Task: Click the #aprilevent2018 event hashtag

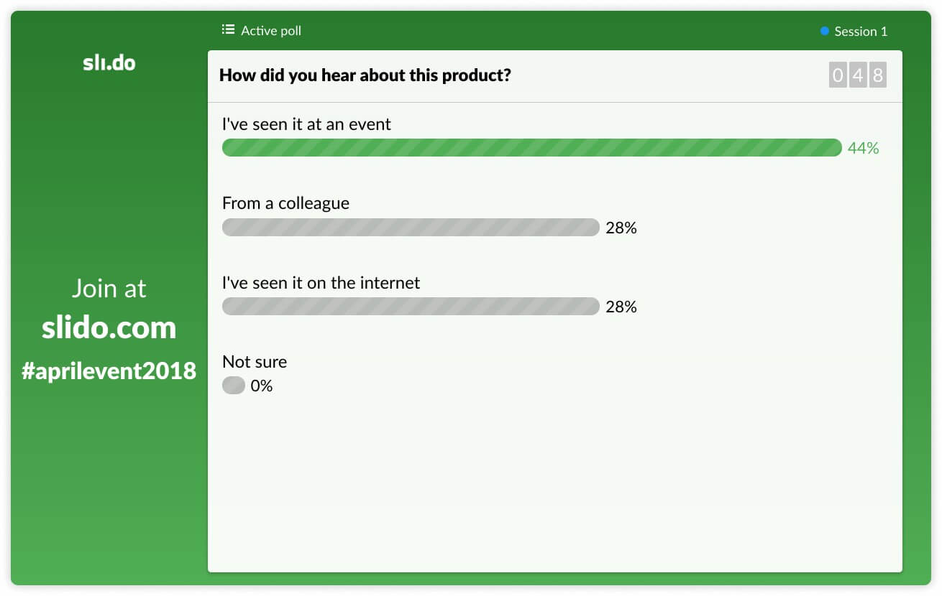Action: click(109, 371)
